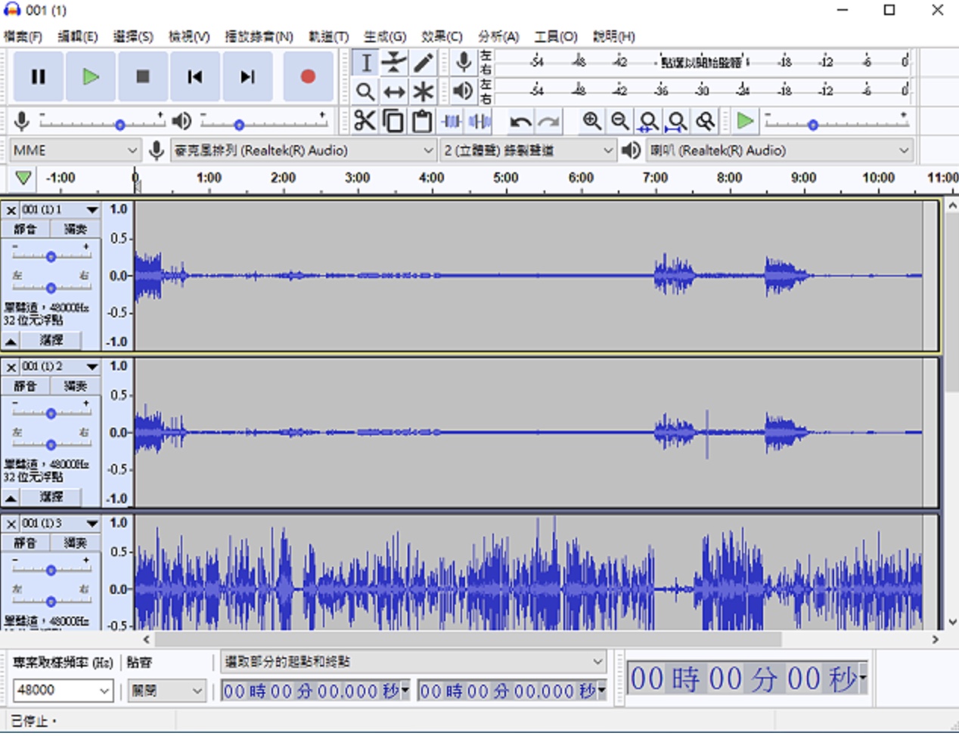The image size is (959, 736).
Task: Open the 軌道(T) menu
Action: pyautogui.click(x=328, y=36)
